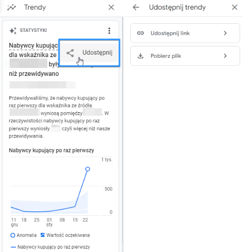Click the '1 tys.' axis label
Screen dimensions: 243x252
pyautogui.click(x=106, y=160)
